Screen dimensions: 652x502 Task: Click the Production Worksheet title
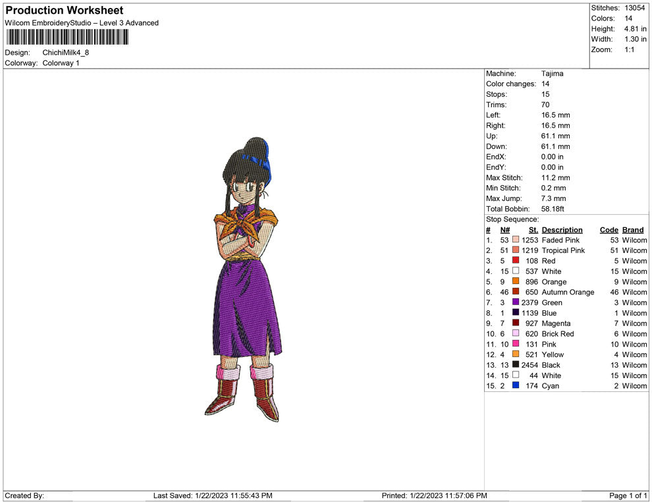pos(65,11)
